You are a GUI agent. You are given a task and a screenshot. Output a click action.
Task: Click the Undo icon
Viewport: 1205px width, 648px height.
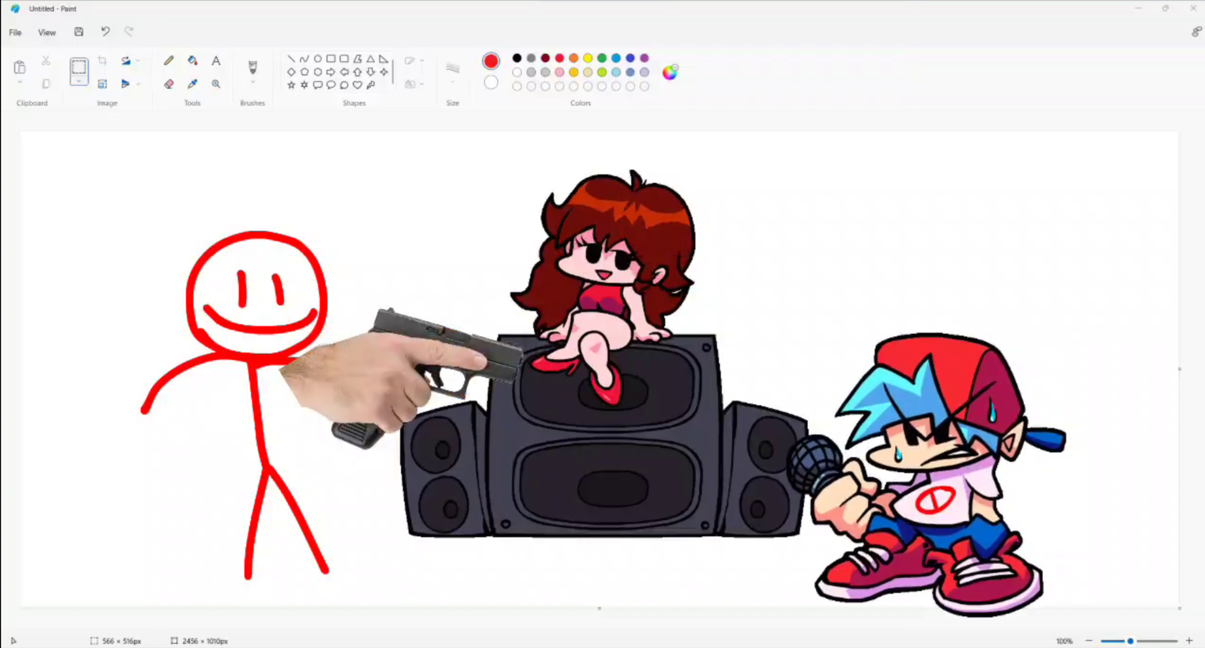tap(105, 32)
